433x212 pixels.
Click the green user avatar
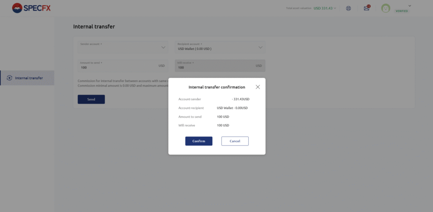coord(385,8)
